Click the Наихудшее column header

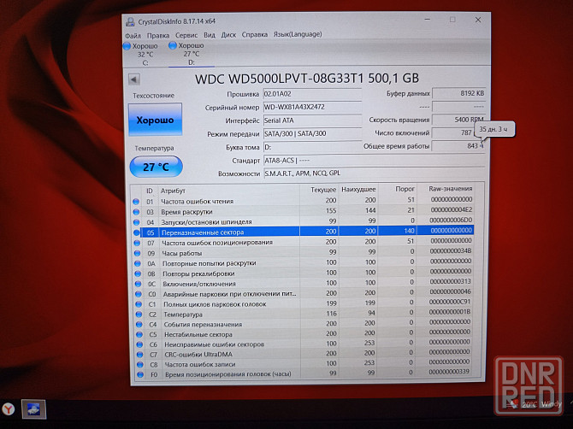click(358, 190)
